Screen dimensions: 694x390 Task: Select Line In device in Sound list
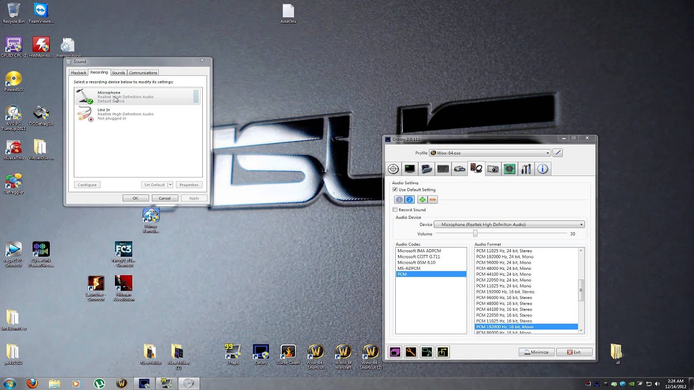138,114
